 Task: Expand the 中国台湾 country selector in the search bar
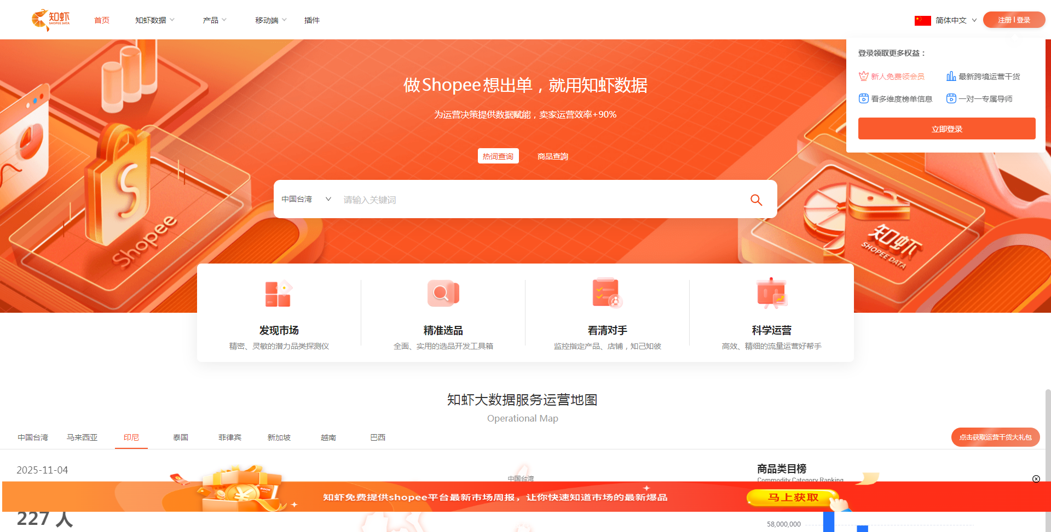[x=305, y=199]
